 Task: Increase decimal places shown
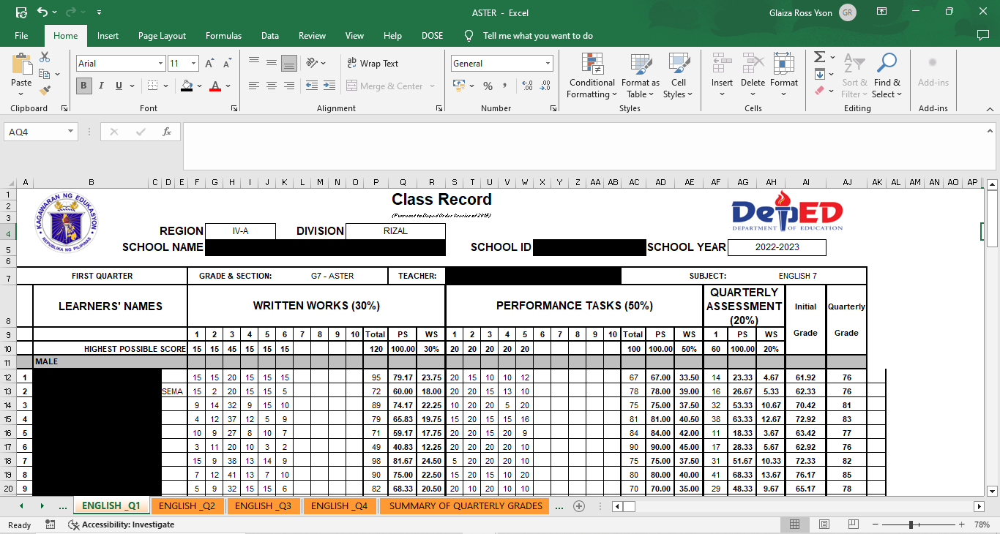(526, 86)
